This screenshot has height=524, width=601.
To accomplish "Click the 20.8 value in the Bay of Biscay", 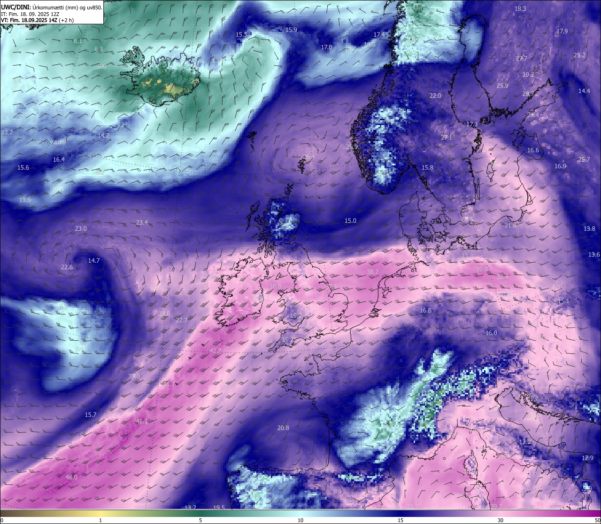I will (x=283, y=428).
